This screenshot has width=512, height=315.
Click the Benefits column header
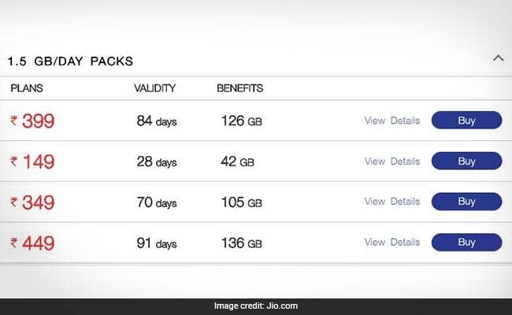239,88
